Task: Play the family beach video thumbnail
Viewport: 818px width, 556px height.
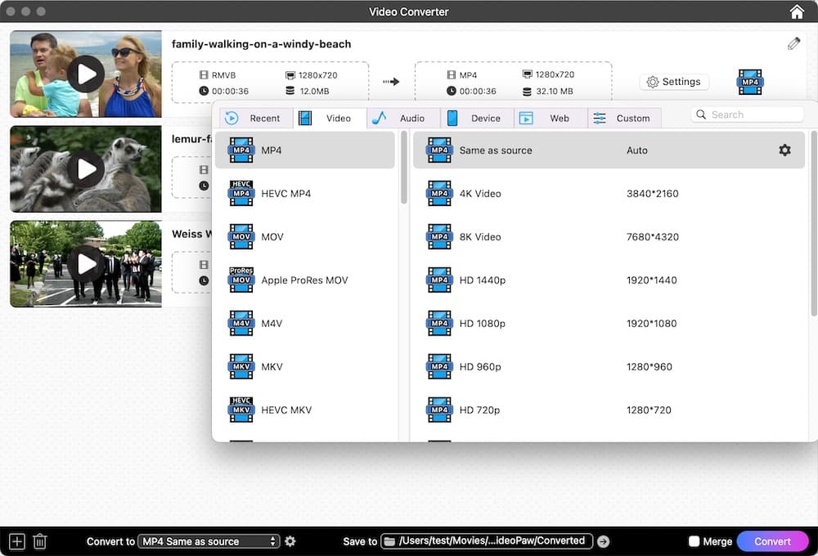Action: point(86,74)
